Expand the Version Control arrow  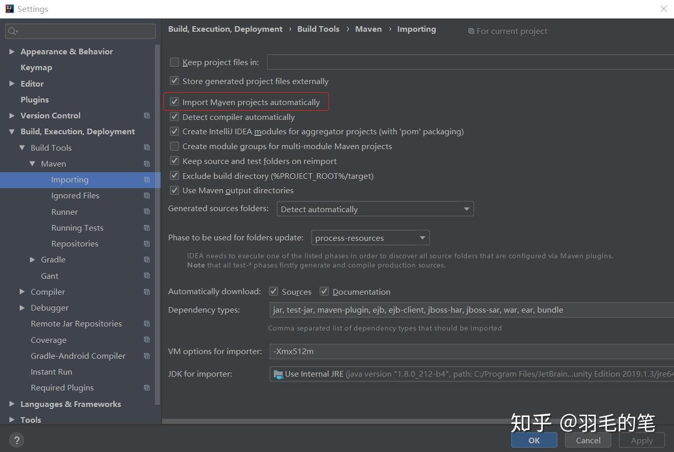pos(12,116)
